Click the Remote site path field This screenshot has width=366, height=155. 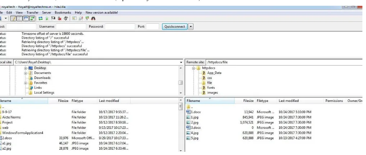click(x=284, y=62)
